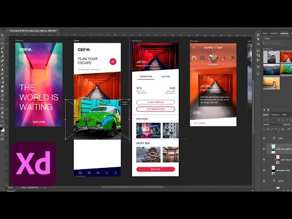Select the History Brush tool
This screenshot has height=219, width=292.
point(2,74)
